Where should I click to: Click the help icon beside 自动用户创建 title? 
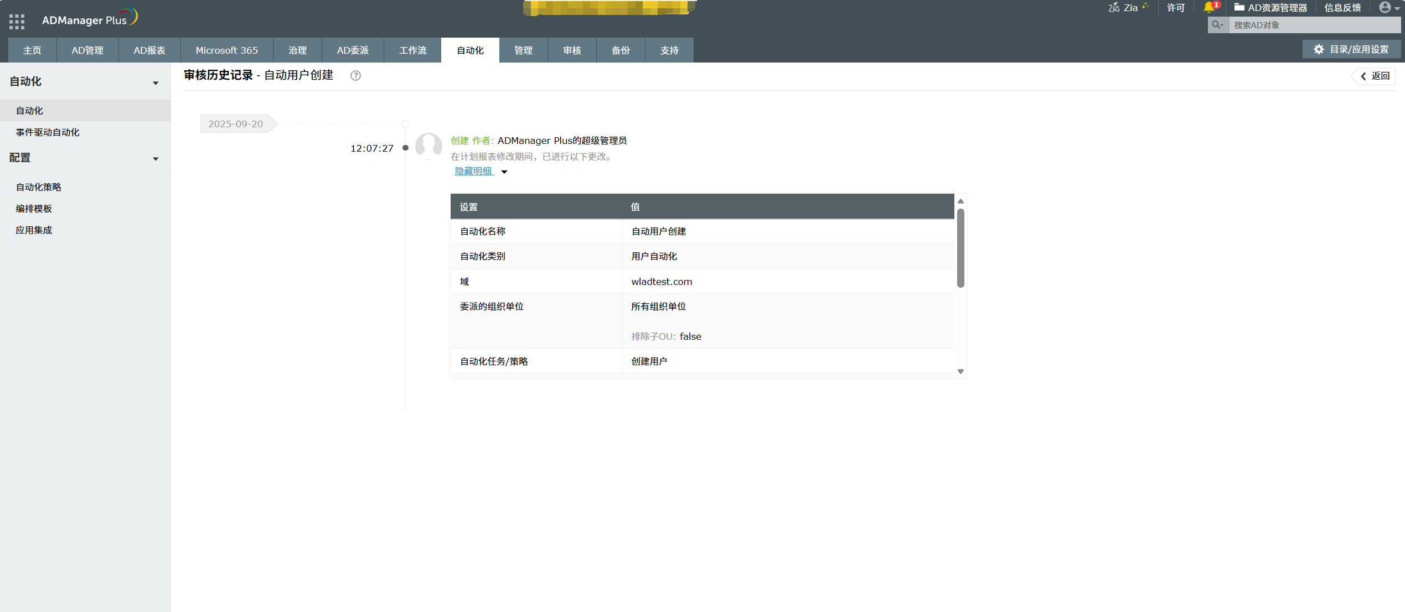point(355,75)
